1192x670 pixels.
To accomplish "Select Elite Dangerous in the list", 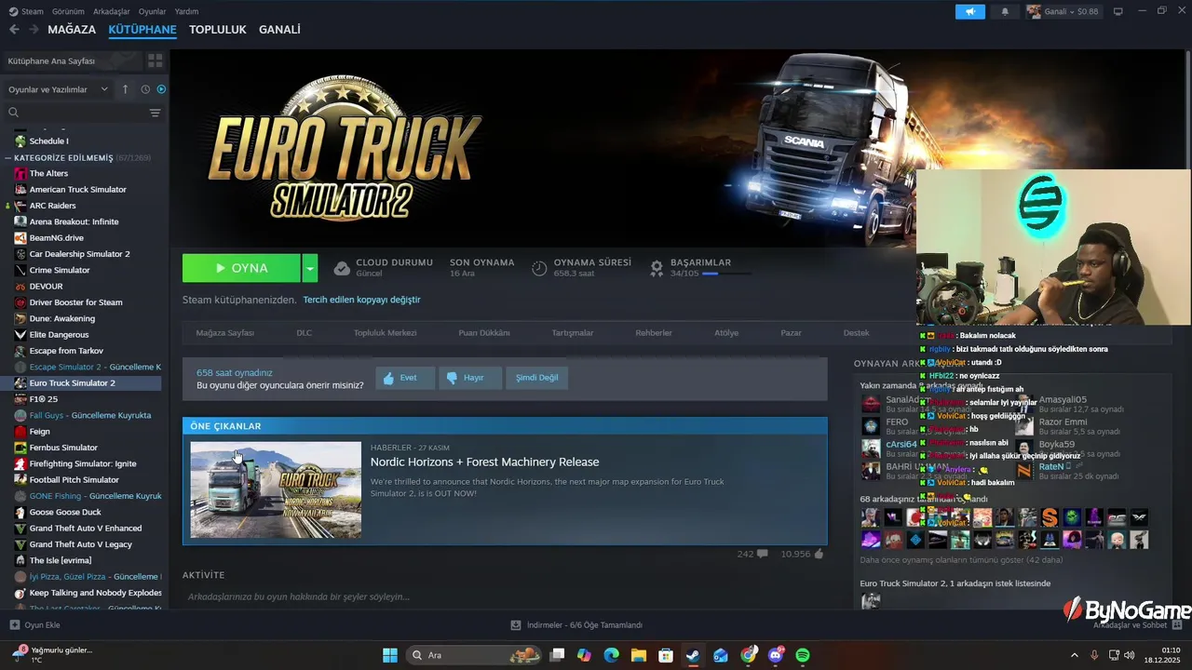I will pyautogui.click(x=59, y=335).
